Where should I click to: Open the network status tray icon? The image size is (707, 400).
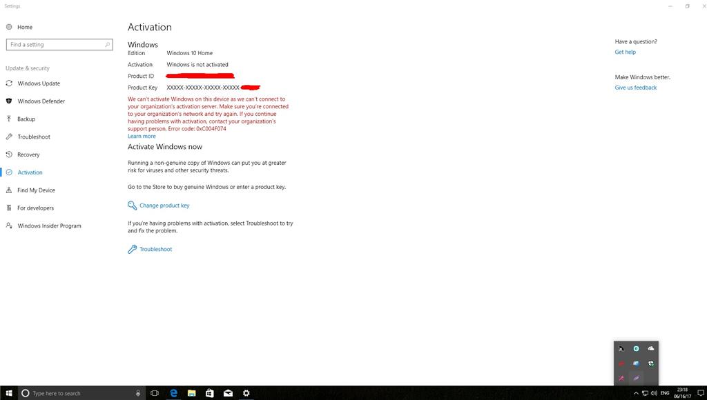pos(645,393)
